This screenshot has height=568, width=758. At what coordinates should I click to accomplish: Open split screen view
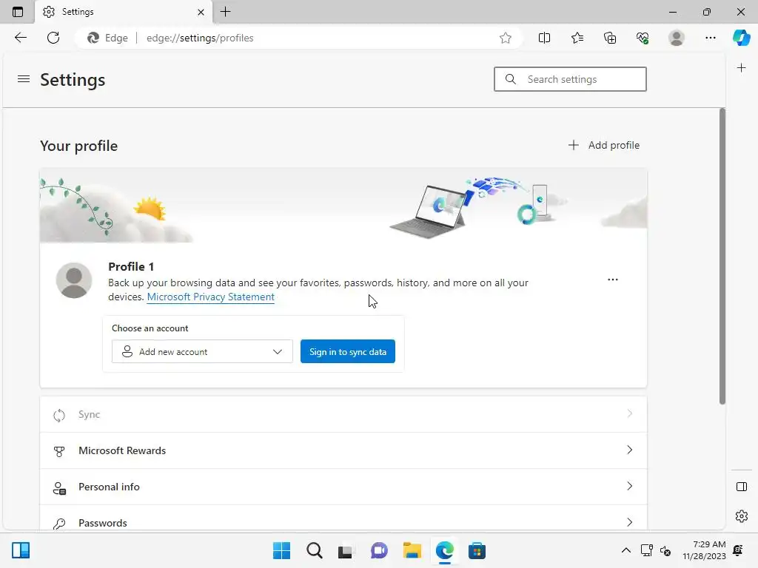[x=544, y=38]
